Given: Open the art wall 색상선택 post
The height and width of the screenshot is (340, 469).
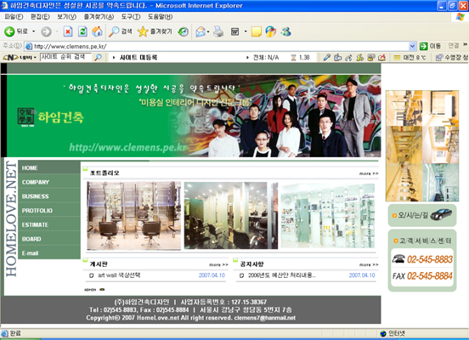Looking at the screenshot, I should pos(119,275).
